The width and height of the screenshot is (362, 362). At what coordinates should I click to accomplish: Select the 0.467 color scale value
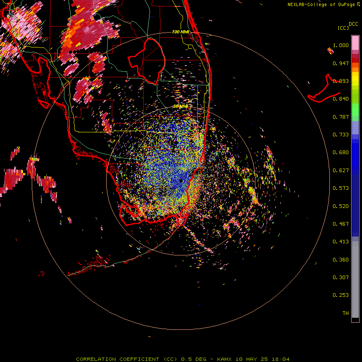341,224
